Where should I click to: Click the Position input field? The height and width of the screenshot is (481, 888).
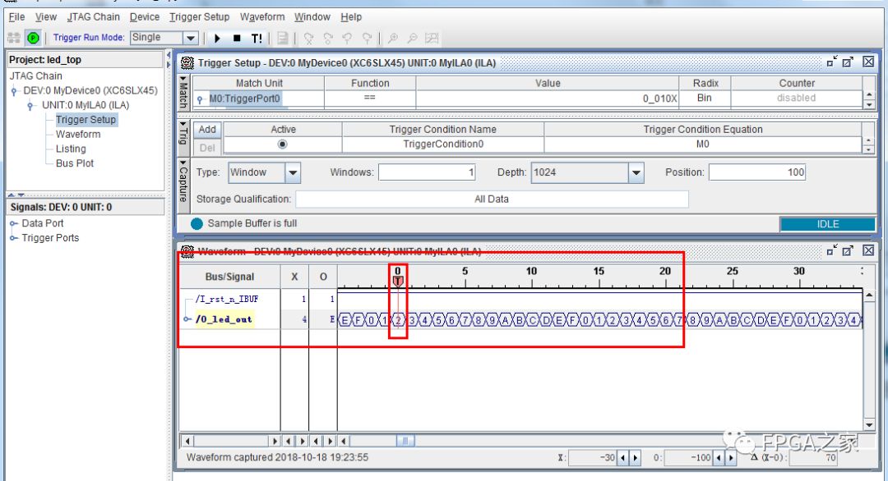(x=757, y=172)
